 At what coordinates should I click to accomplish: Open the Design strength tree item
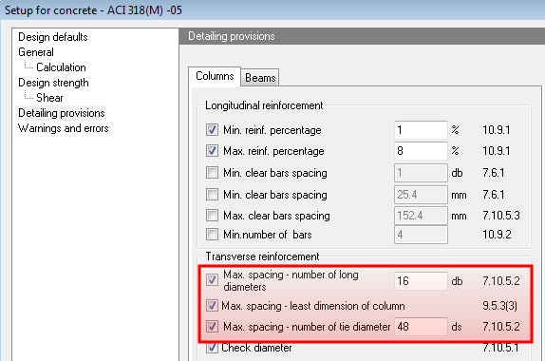[53, 83]
